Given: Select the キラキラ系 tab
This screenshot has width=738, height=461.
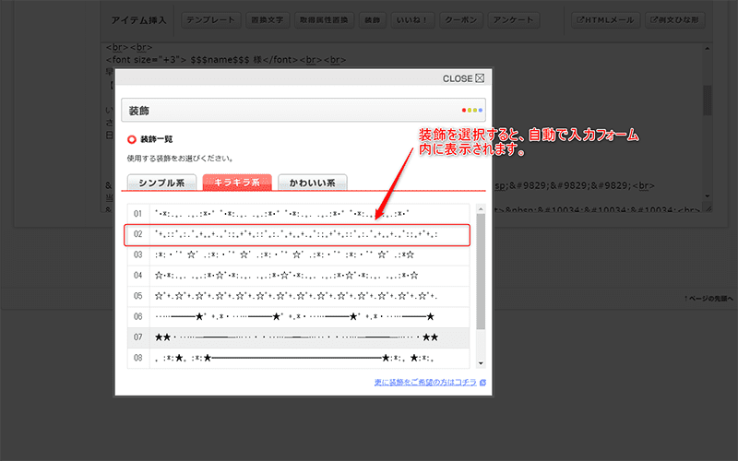Looking at the screenshot, I should (237, 183).
